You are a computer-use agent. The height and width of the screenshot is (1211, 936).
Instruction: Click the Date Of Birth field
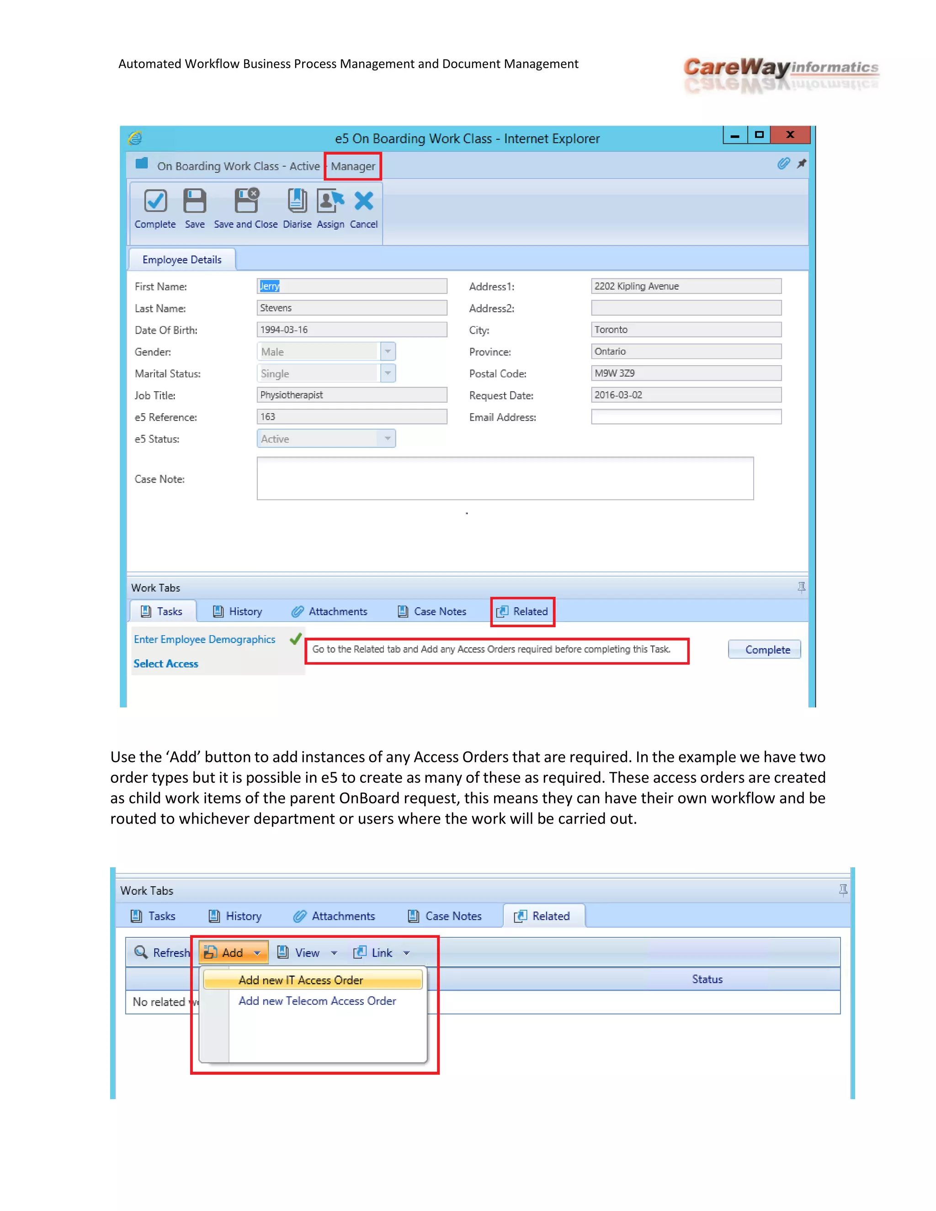352,329
